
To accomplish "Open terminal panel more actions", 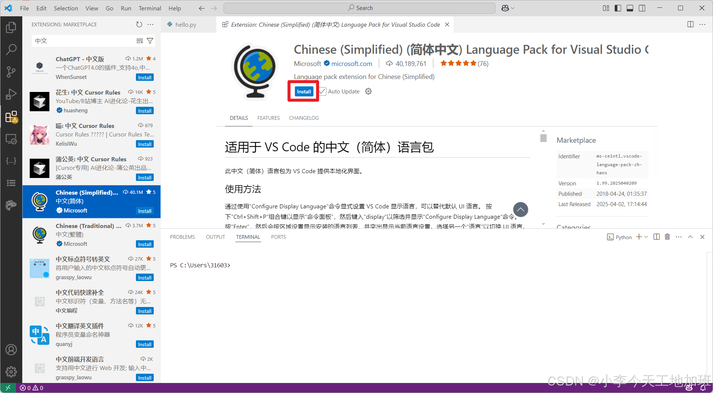I will [x=679, y=237].
